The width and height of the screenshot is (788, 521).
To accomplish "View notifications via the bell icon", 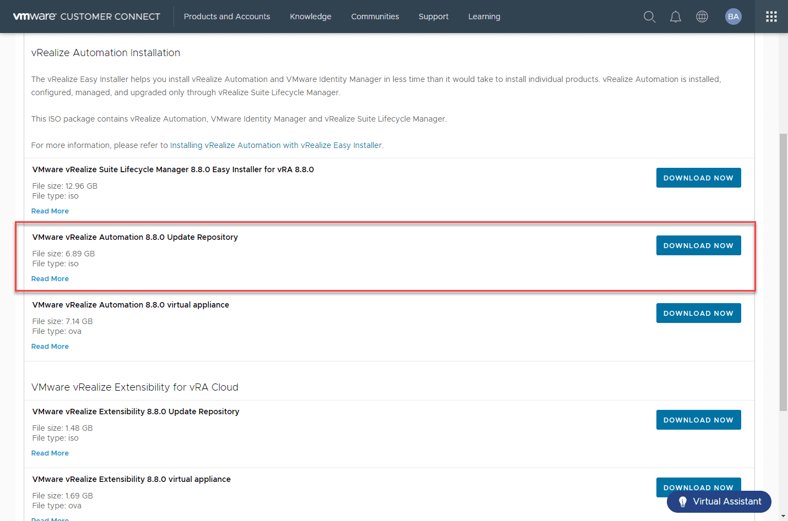I will tap(676, 17).
